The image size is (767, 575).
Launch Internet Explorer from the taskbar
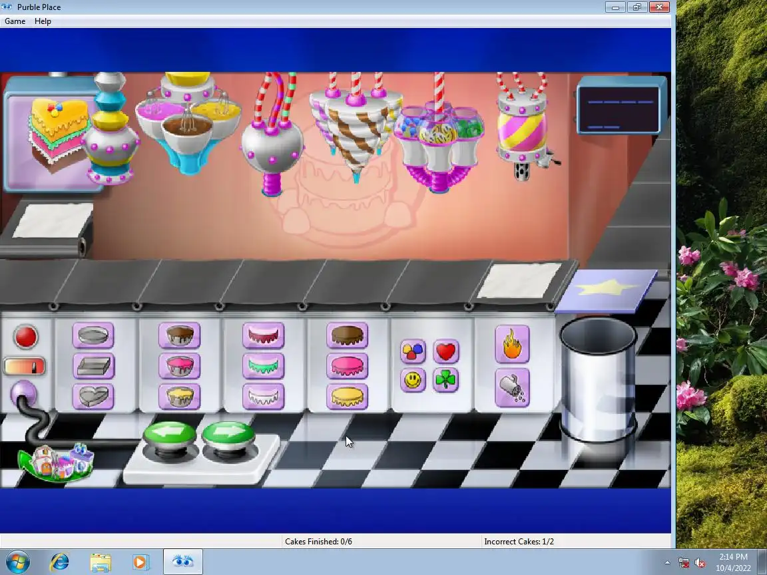click(59, 562)
